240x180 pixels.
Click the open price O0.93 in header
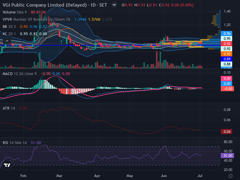[x=127, y=5]
